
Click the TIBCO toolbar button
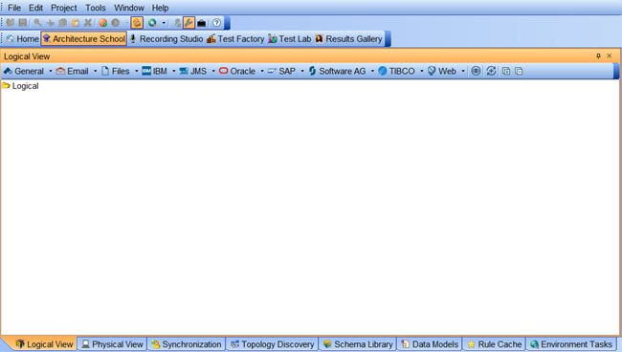(x=397, y=72)
